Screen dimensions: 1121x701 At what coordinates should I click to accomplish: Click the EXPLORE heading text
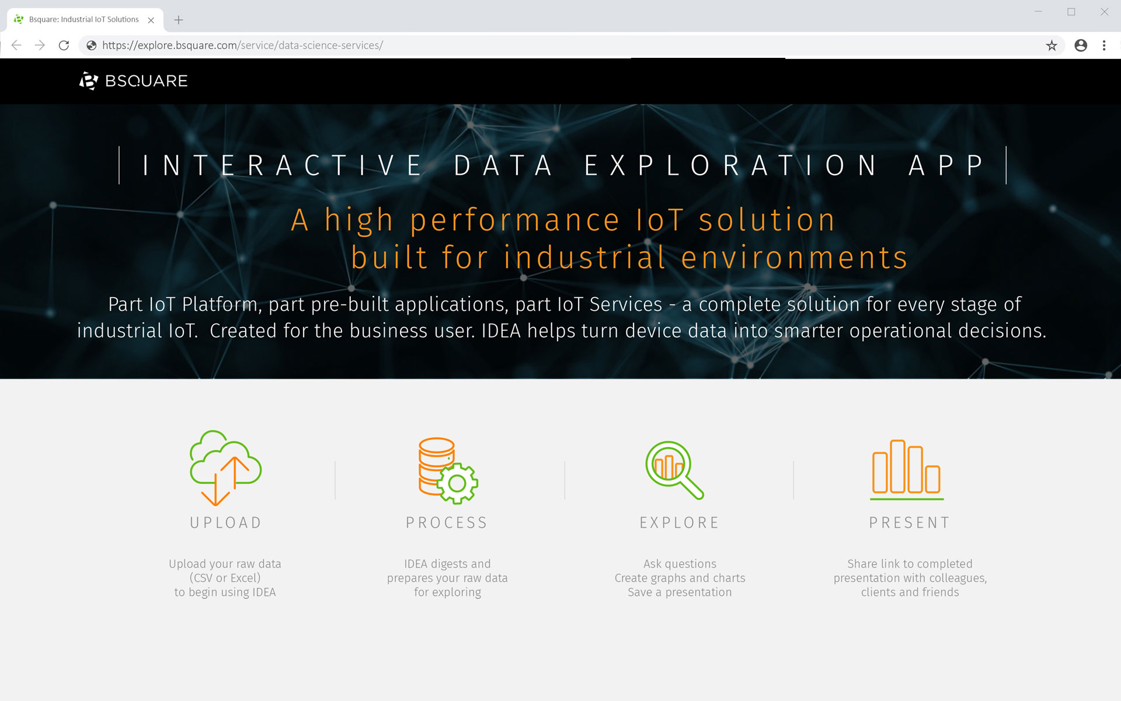[680, 522]
